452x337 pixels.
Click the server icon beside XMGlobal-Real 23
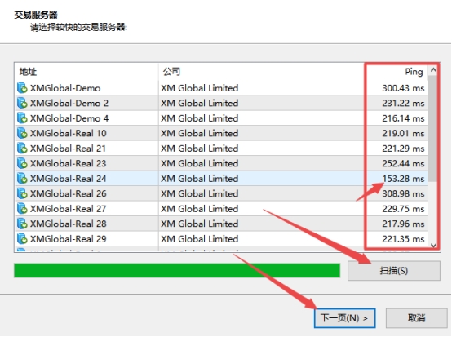pos(22,163)
